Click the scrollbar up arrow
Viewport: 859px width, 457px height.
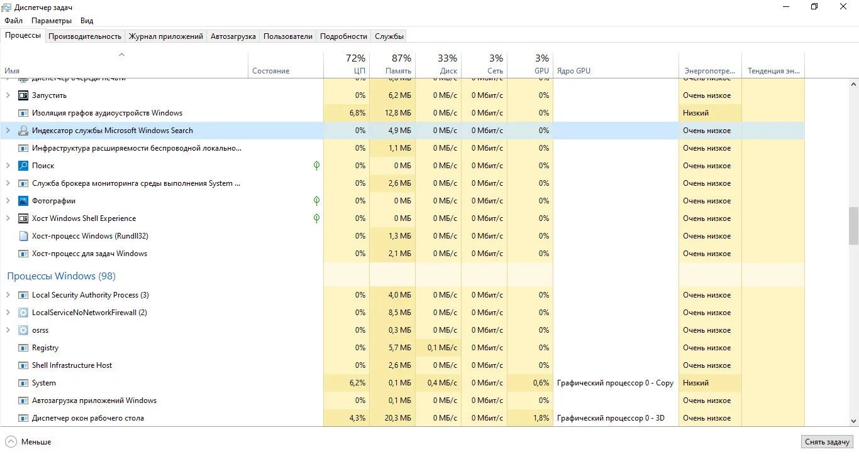(x=853, y=83)
